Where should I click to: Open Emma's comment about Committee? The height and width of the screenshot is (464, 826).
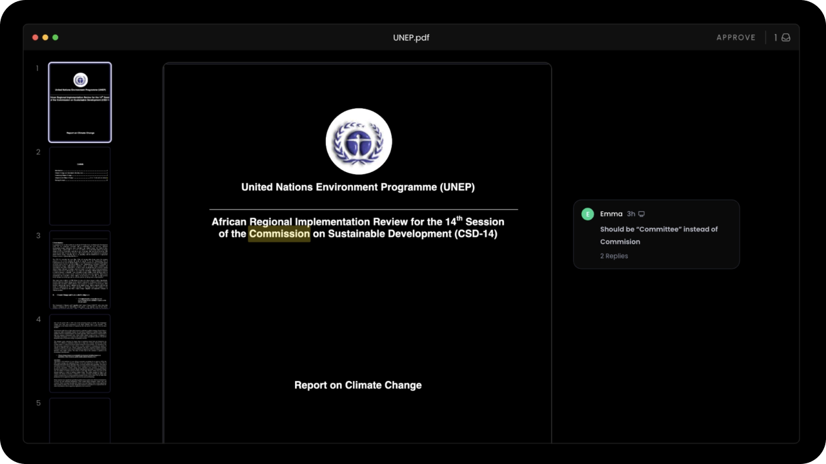[x=656, y=235]
